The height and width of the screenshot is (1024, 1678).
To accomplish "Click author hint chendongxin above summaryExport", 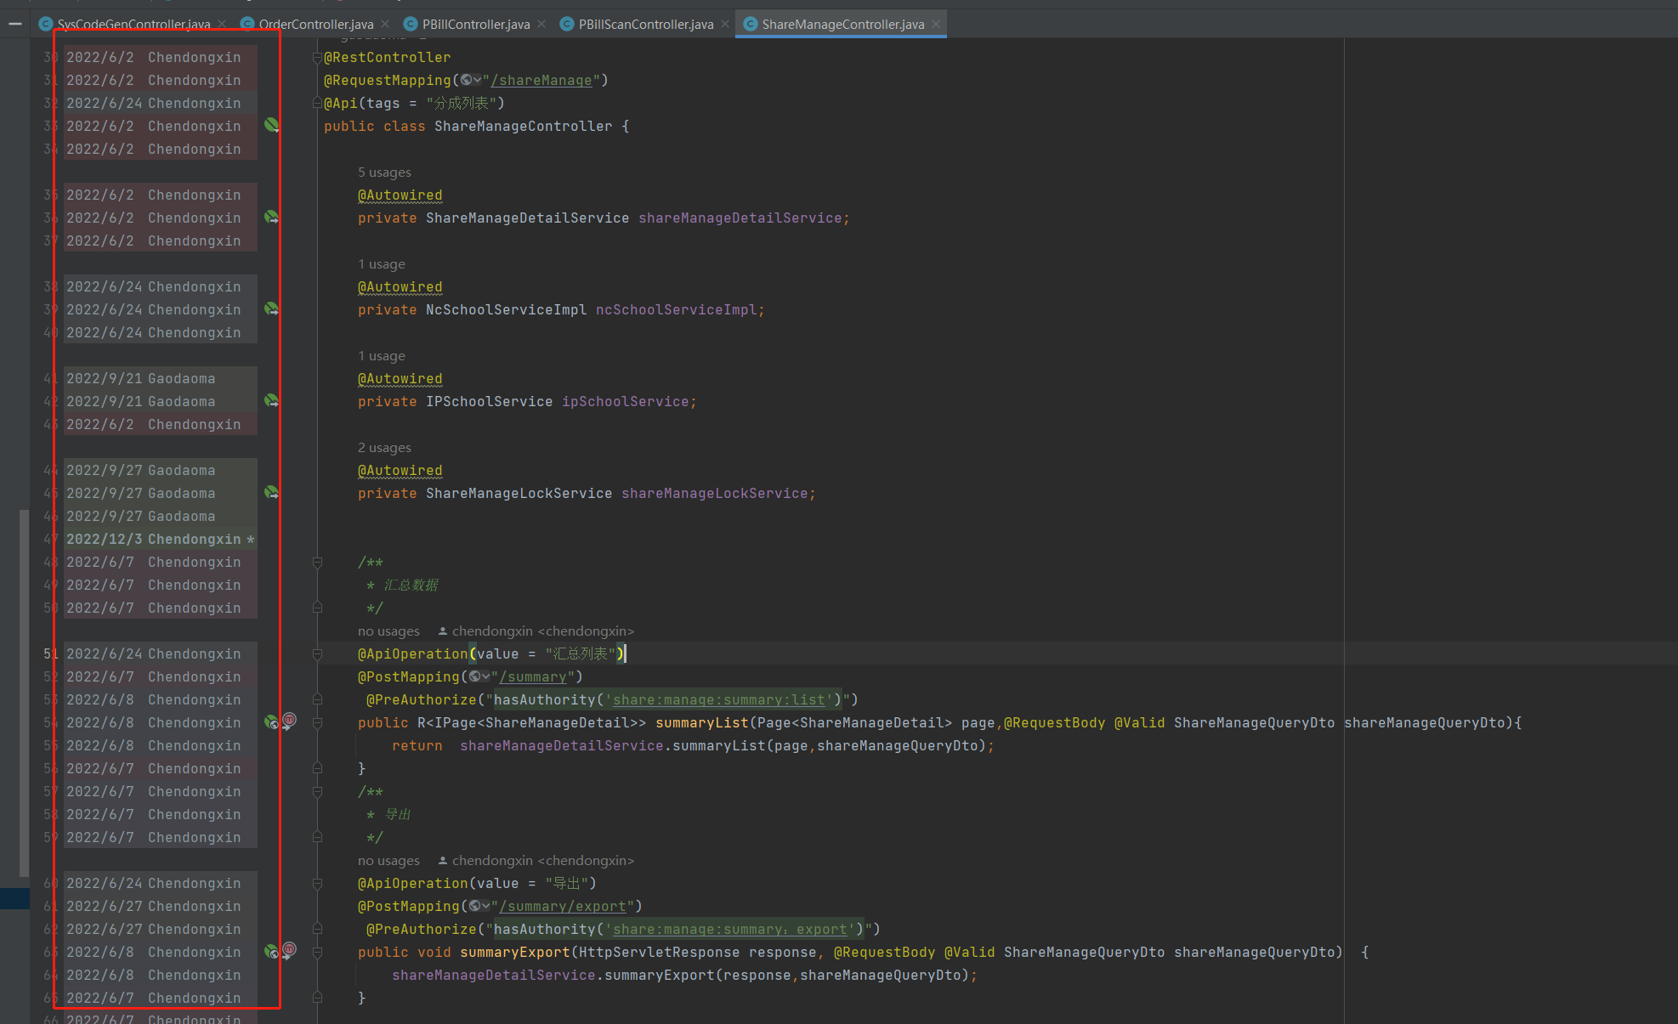I will (543, 860).
